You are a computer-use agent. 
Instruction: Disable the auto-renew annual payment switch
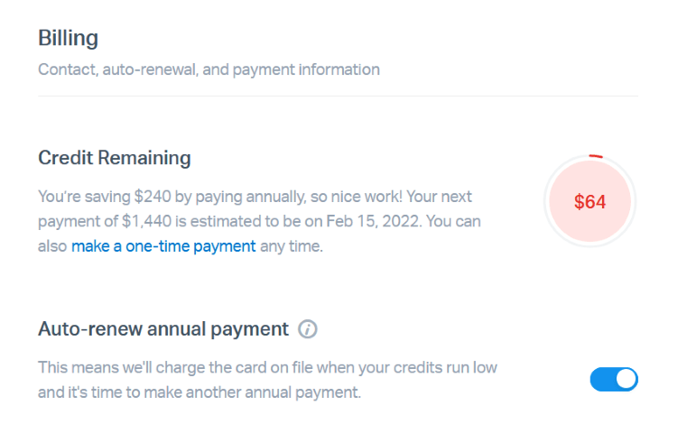[614, 380]
